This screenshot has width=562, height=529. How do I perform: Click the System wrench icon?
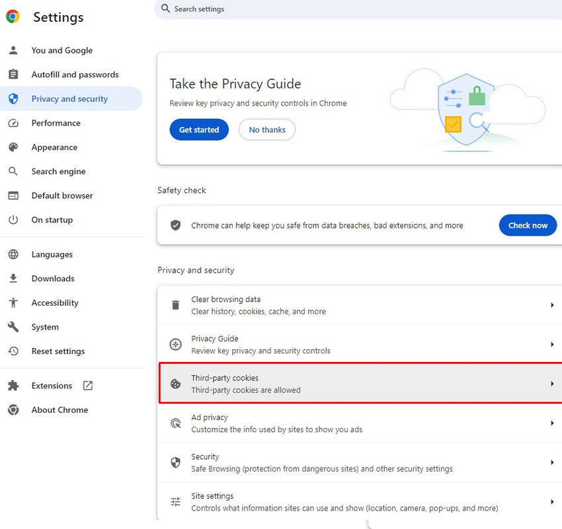[x=13, y=327]
